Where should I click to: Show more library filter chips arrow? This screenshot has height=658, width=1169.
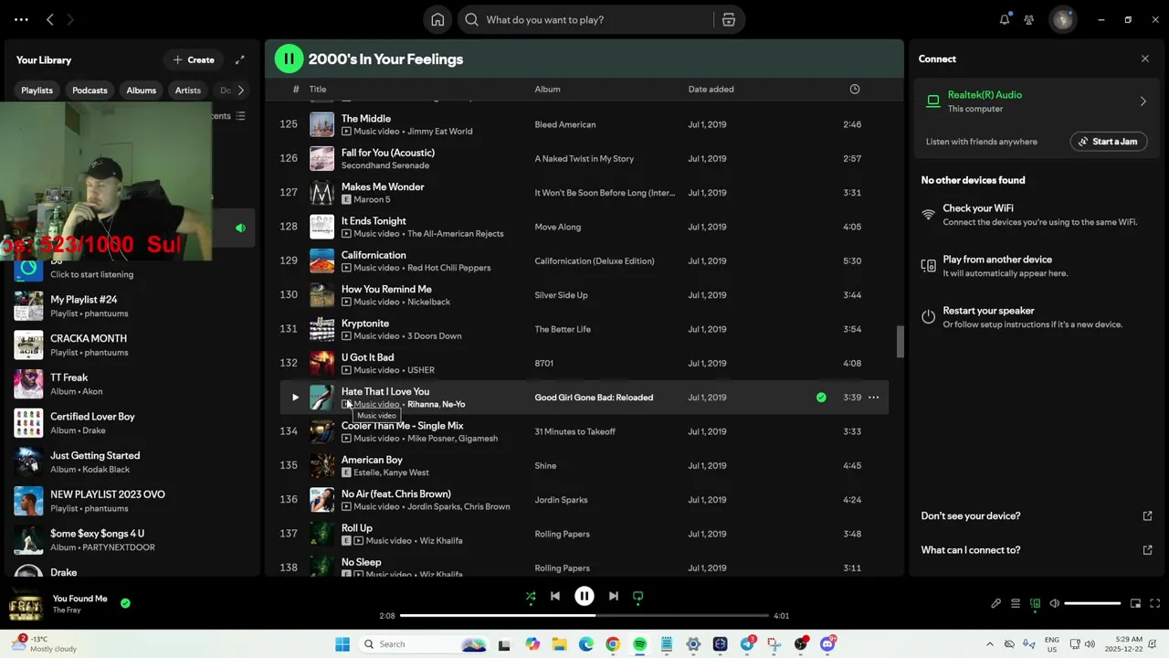pos(241,90)
